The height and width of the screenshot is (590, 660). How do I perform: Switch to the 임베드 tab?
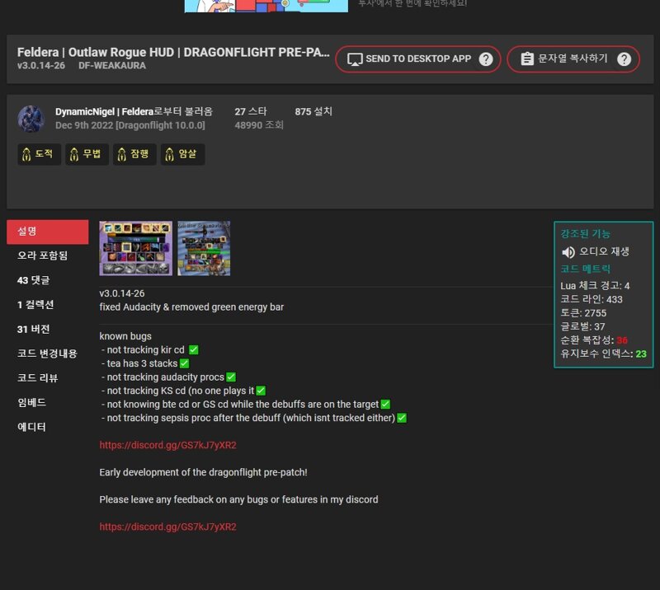tap(48, 402)
